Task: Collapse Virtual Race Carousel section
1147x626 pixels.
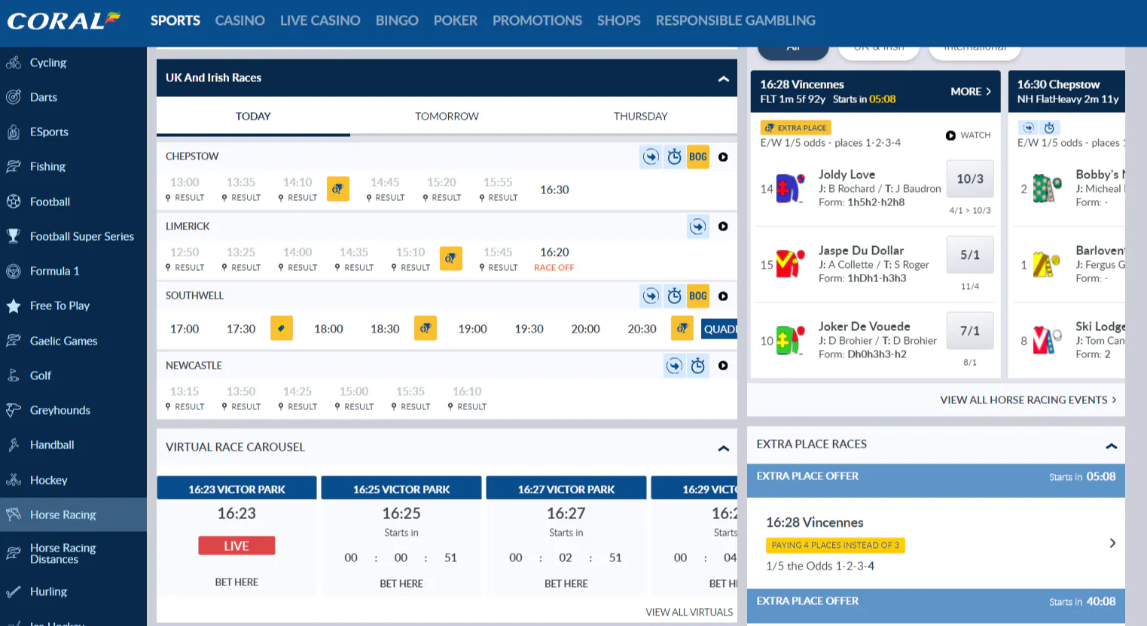Action: [724, 448]
